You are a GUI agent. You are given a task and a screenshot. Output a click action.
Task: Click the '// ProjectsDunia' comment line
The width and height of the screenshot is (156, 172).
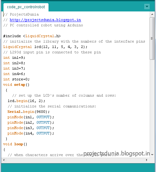point(21,14)
